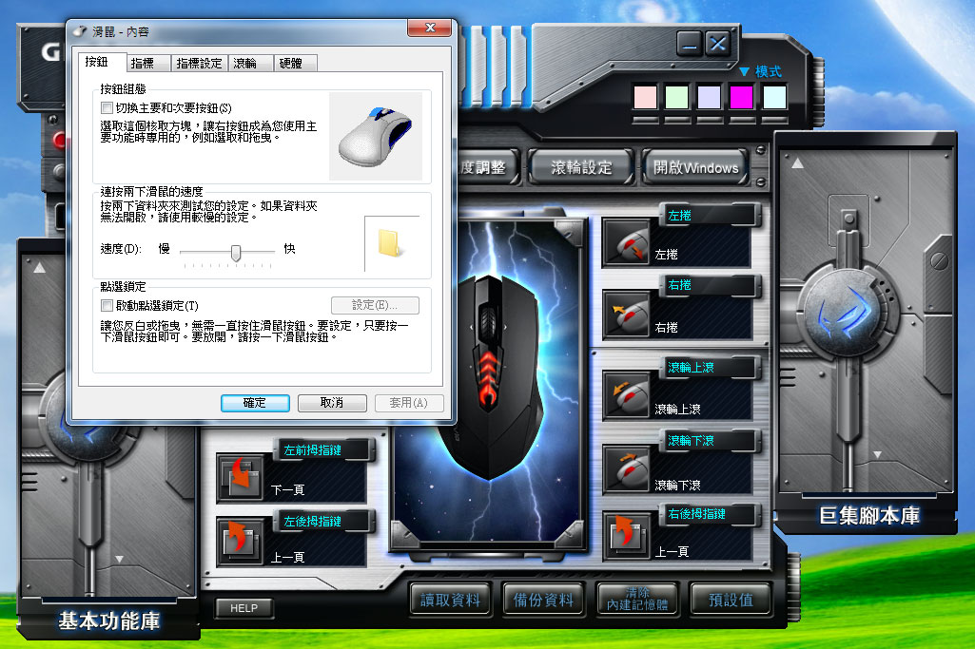Open HELP in Ghost software

click(x=244, y=608)
